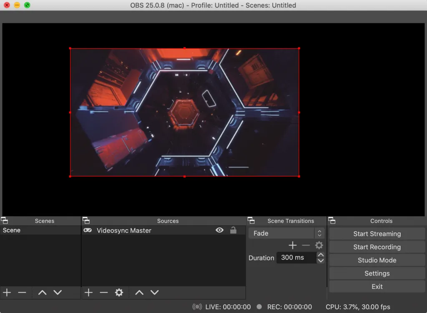Decrease the transition duration stepper

coord(321,260)
